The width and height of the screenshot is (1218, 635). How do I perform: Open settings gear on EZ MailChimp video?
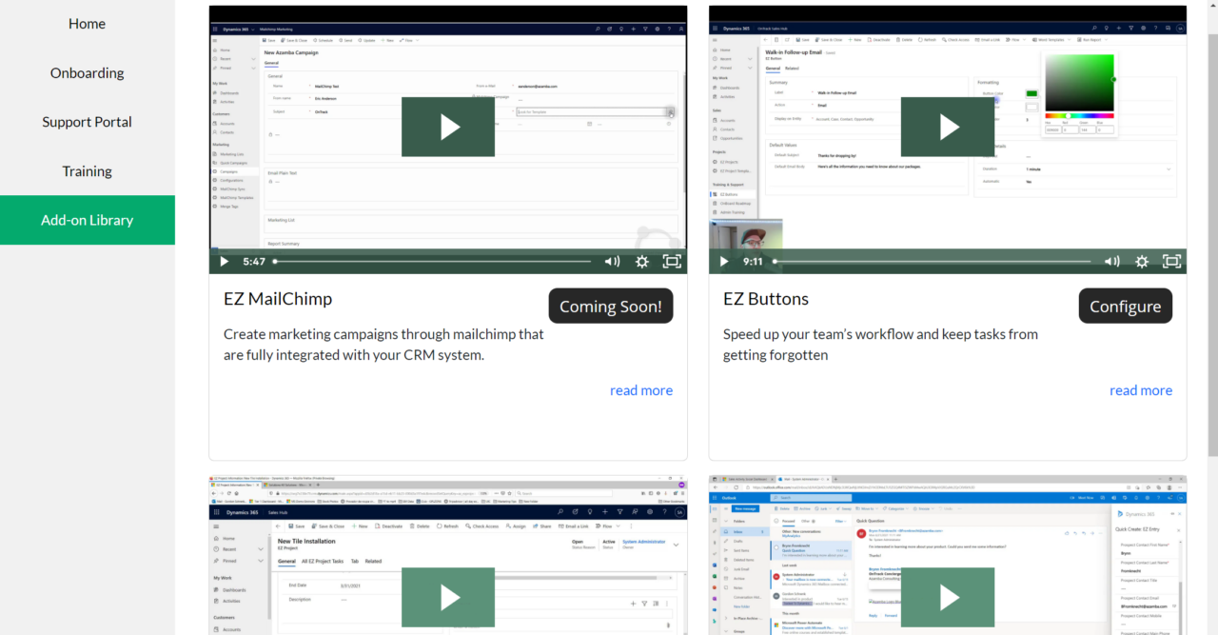[x=642, y=261]
